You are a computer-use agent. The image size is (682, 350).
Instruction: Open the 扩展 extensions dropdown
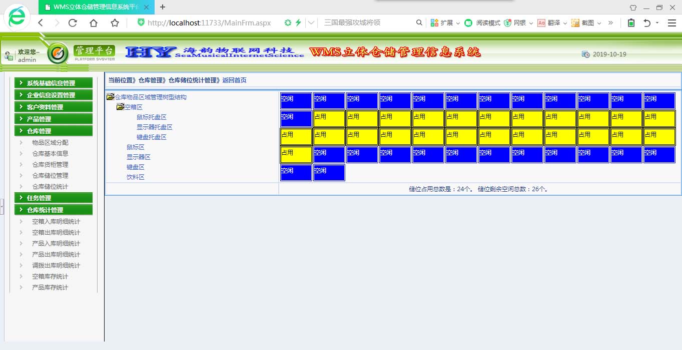(x=445, y=23)
